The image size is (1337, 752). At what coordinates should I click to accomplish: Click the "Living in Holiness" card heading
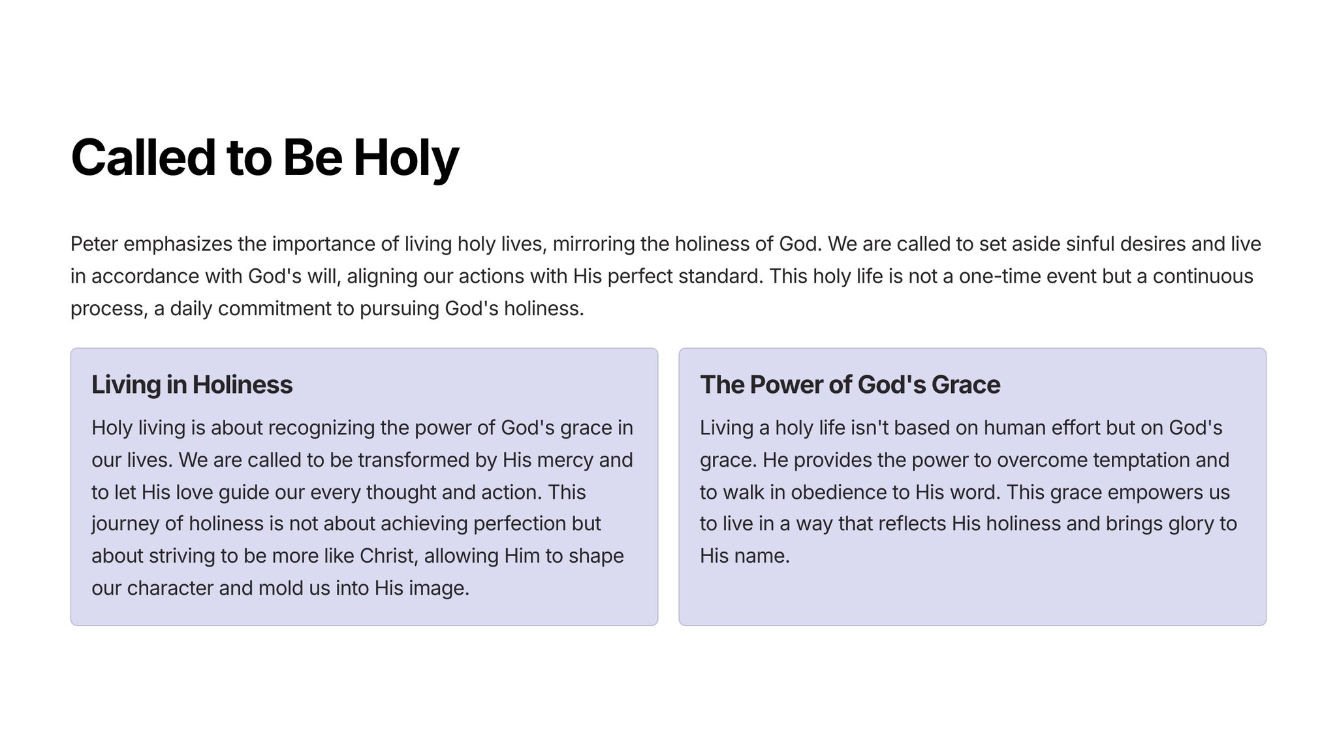192,384
